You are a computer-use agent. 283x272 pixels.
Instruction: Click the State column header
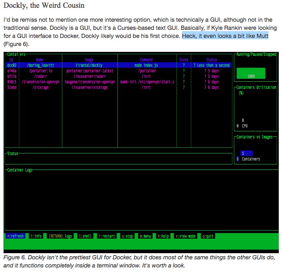click(184, 60)
